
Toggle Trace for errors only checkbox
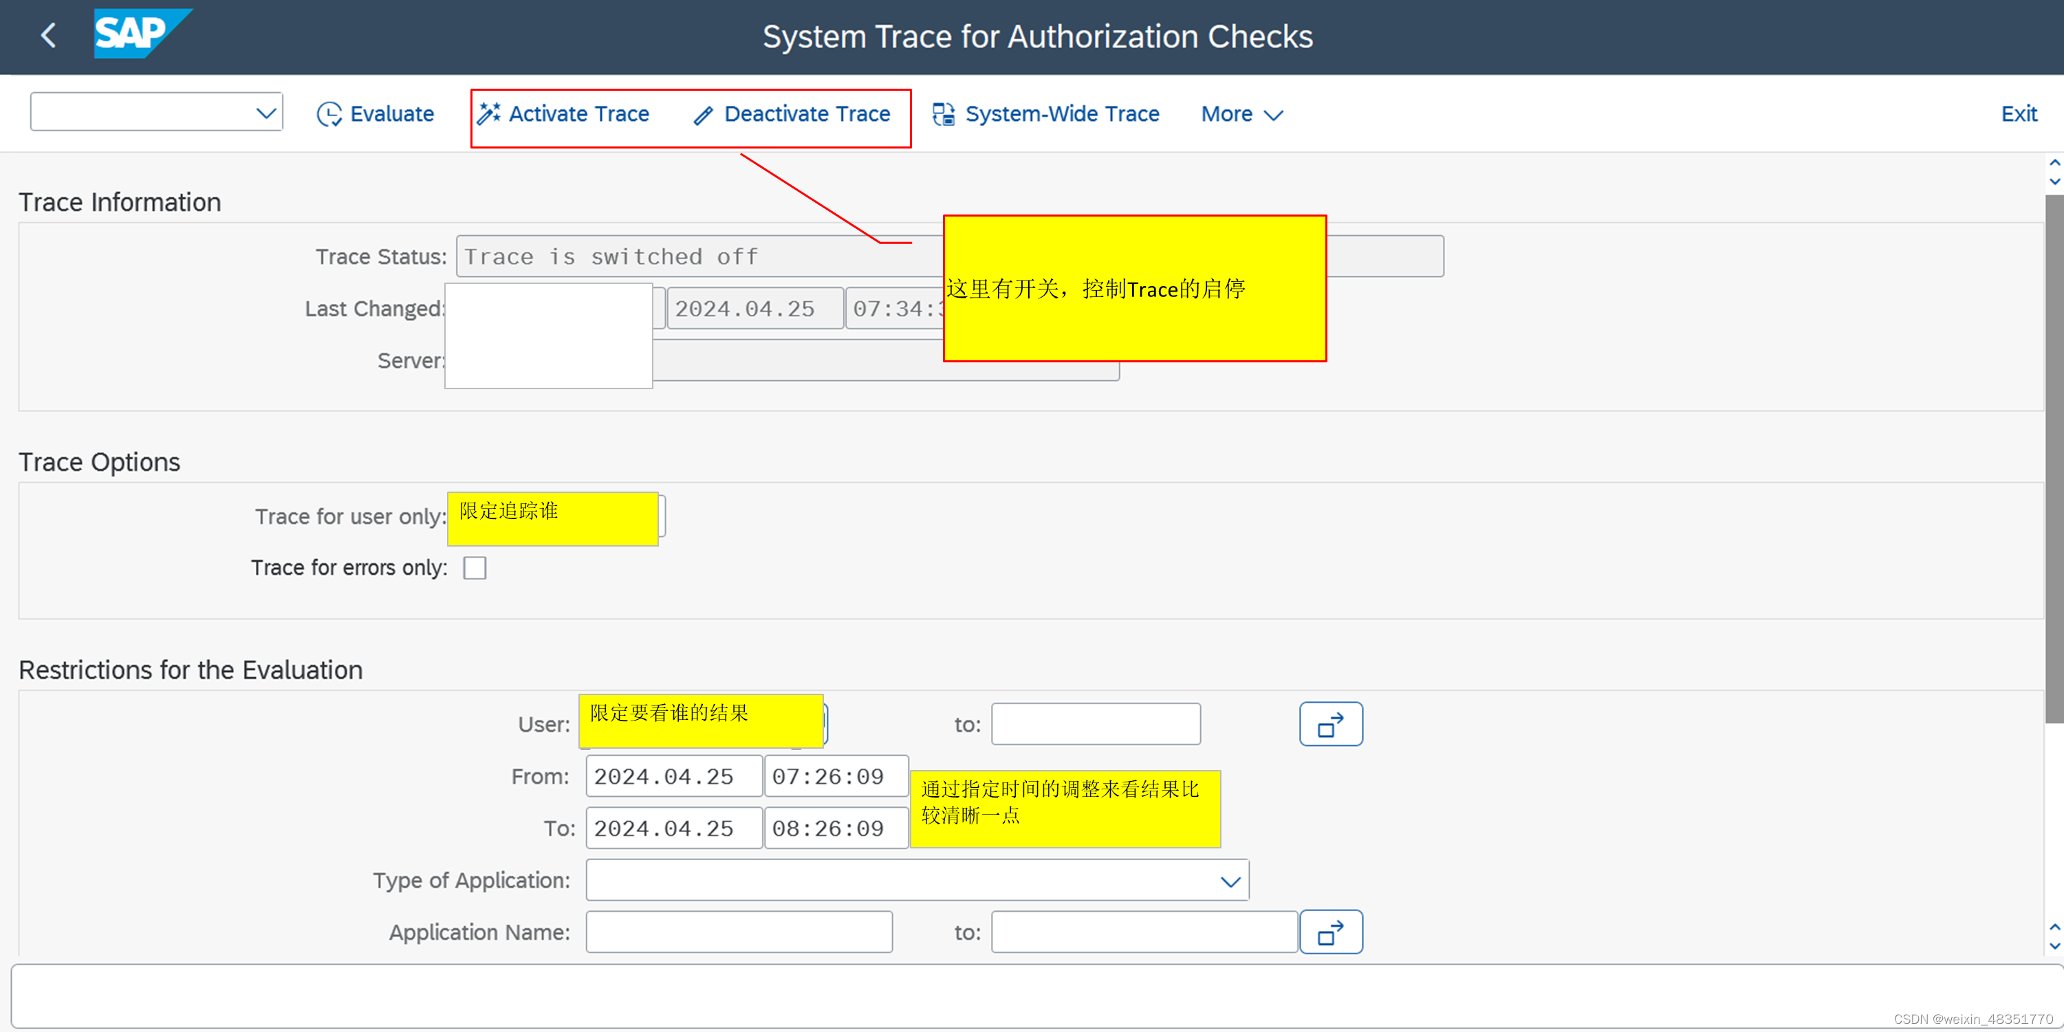(x=475, y=568)
